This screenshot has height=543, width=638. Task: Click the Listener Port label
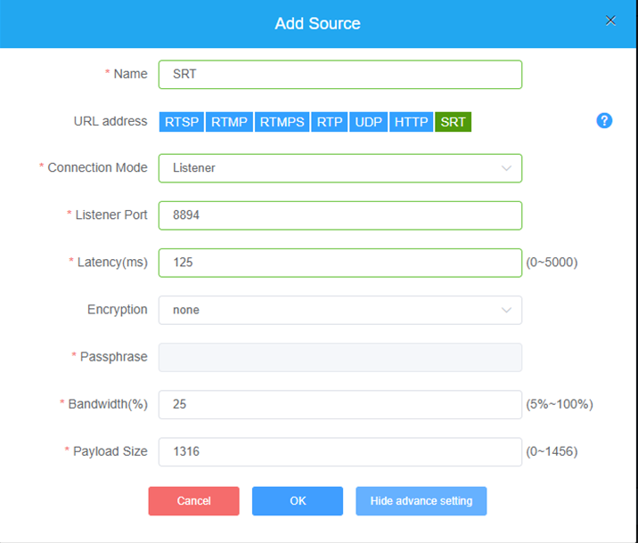(x=111, y=215)
